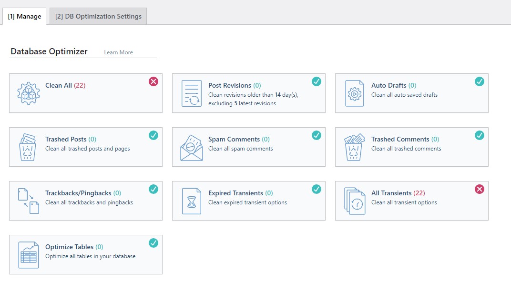Click the Expired Transients hourglass icon
This screenshot has width=511, height=282.
tap(192, 201)
